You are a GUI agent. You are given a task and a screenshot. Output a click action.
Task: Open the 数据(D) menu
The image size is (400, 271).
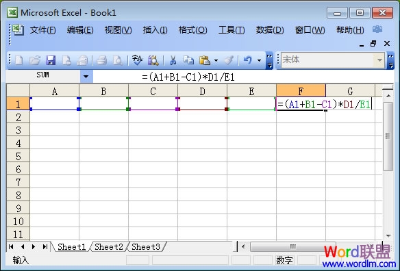(270, 30)
